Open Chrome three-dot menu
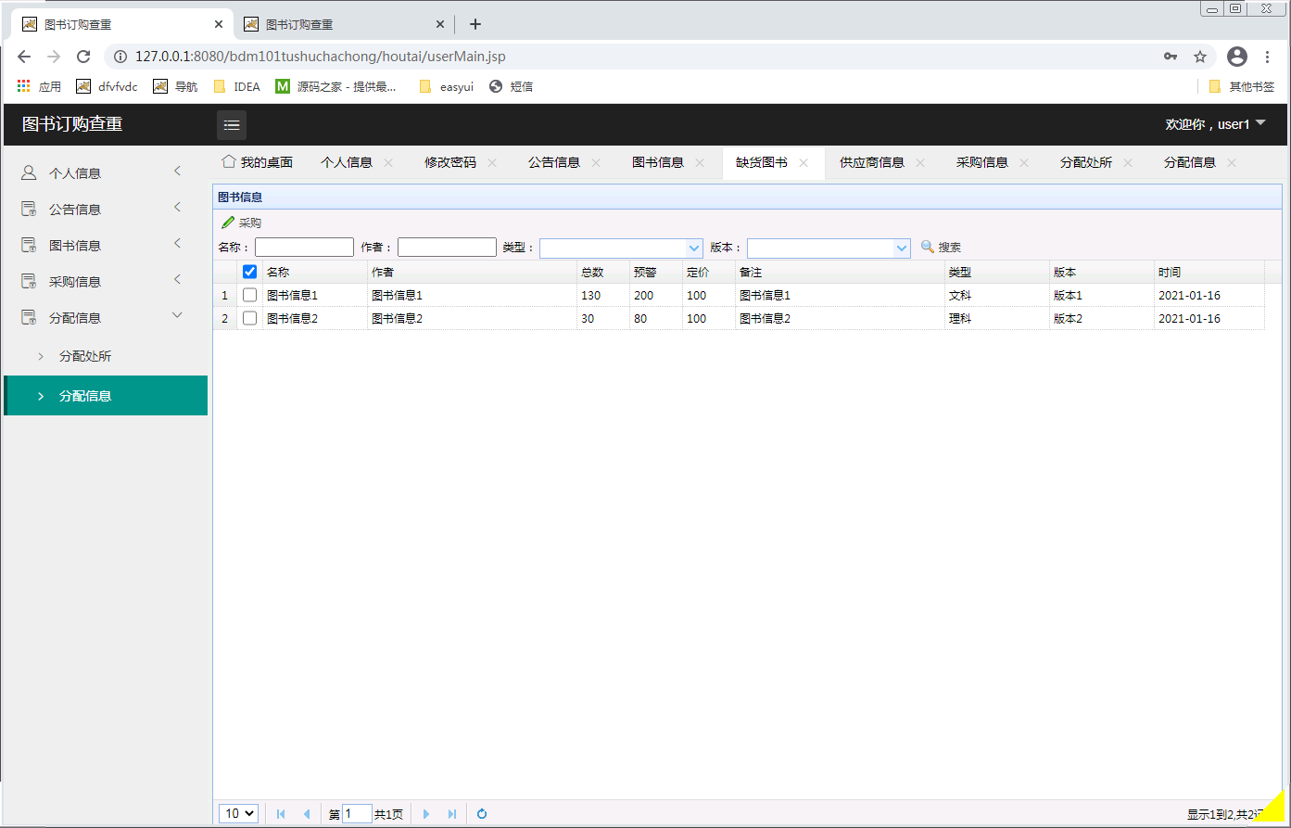The image size is (1291, 828). tap(1268, 57)
